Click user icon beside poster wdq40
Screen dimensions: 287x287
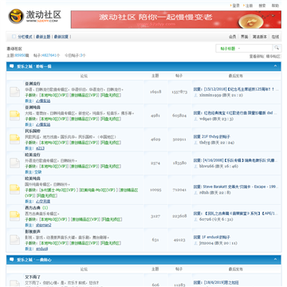coord(196,119)
